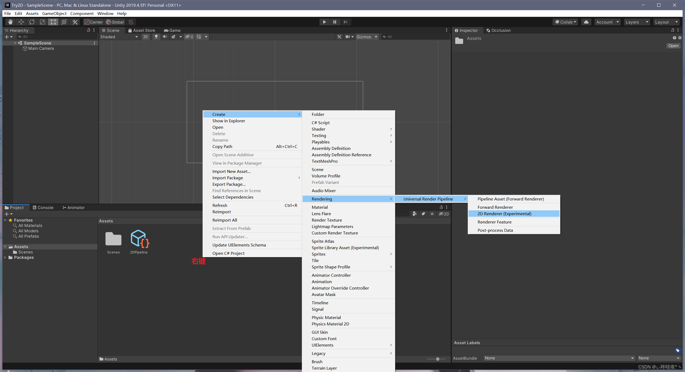Click the favorites star icon in Project toolbar

(x=432, y=214)
